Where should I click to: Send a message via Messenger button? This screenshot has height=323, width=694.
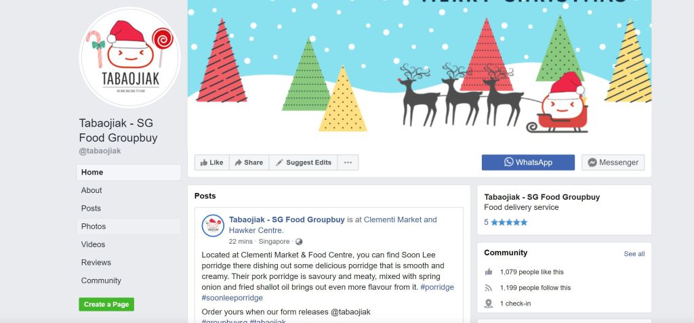coord(613,163)
